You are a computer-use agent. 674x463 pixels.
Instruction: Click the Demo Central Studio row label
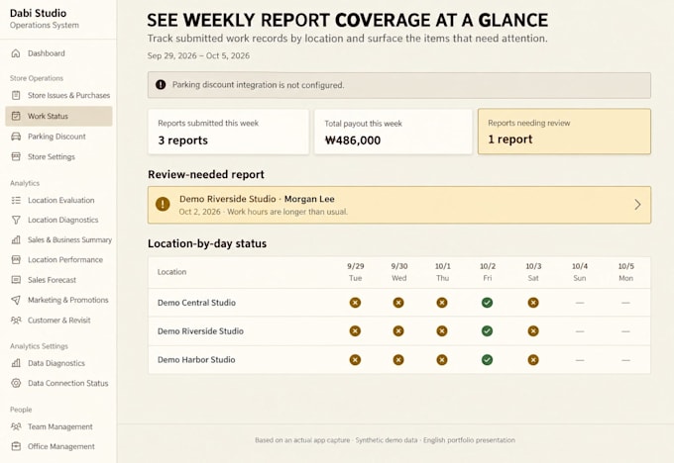pyautogui.click(x=196, y=303)
